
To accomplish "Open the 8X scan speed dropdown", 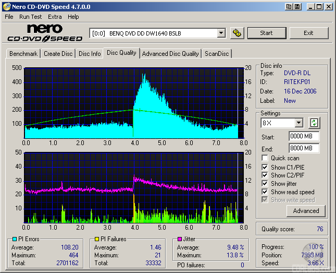I will pyautogui.click(x=298, y=123).
